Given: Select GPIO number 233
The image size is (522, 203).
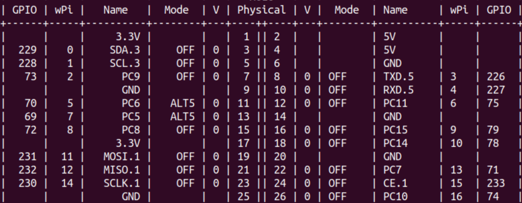Looking at the screenshot, I should pyautogui.click(x=495, y=183).
